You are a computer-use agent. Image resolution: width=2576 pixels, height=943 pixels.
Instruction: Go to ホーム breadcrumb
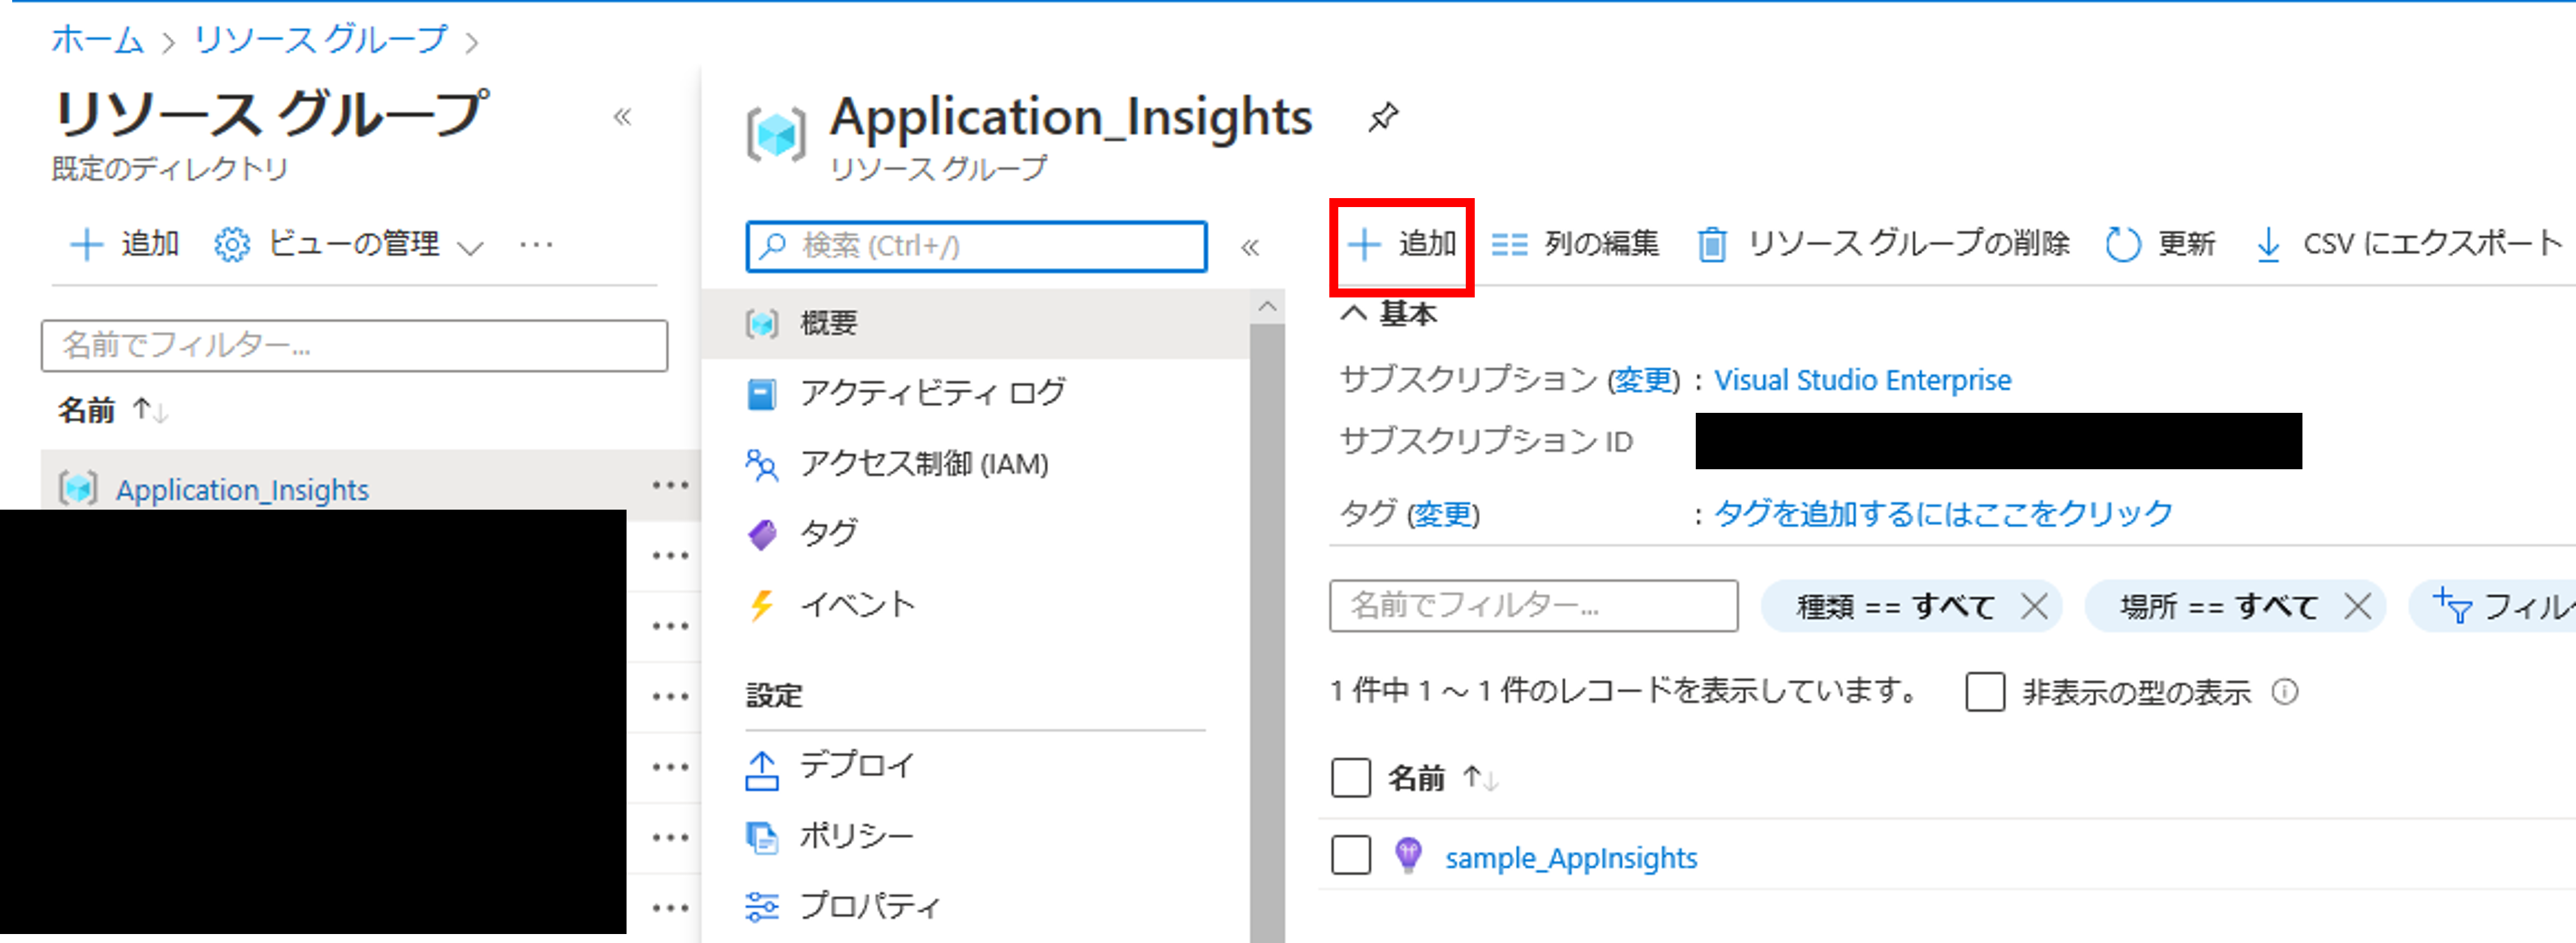click(x=97, y=40)
